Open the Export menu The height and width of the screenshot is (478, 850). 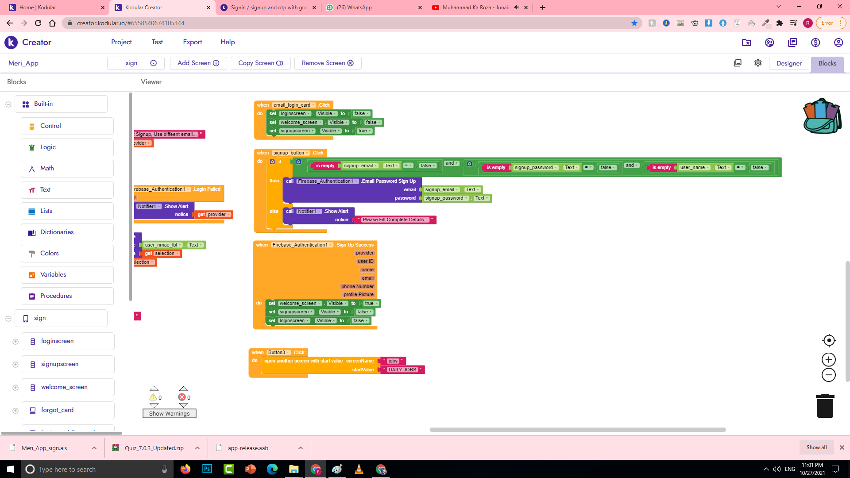pos(192,42)
